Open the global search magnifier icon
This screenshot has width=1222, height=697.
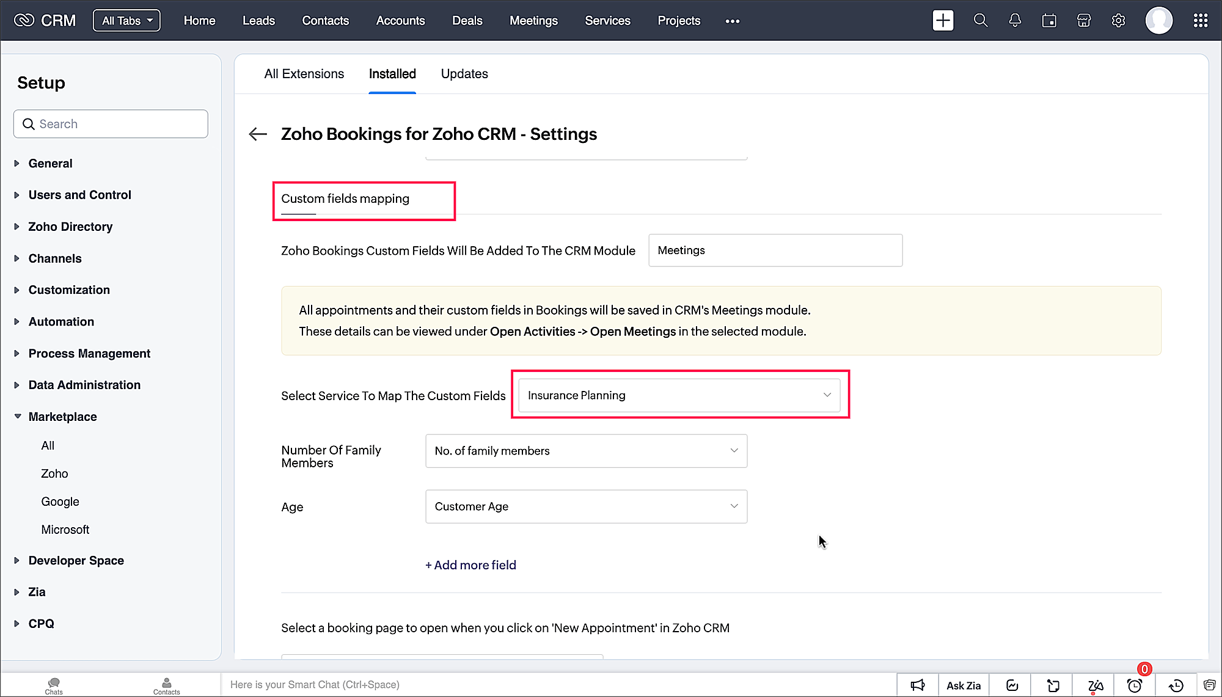pos(980,21)
